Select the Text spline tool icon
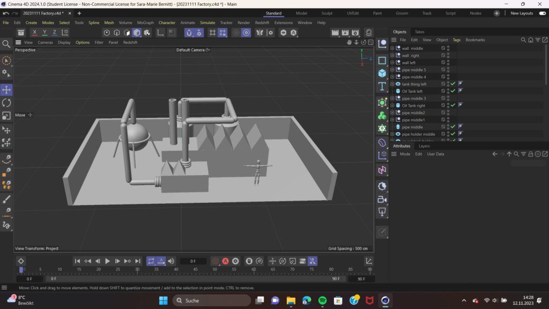 382,86
